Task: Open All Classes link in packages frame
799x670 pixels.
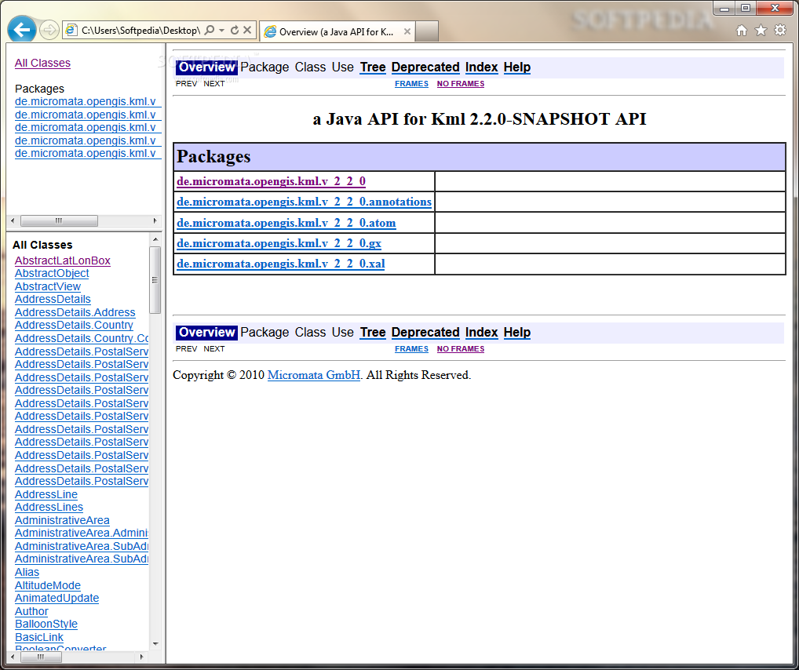Action: tap(43, 64)
